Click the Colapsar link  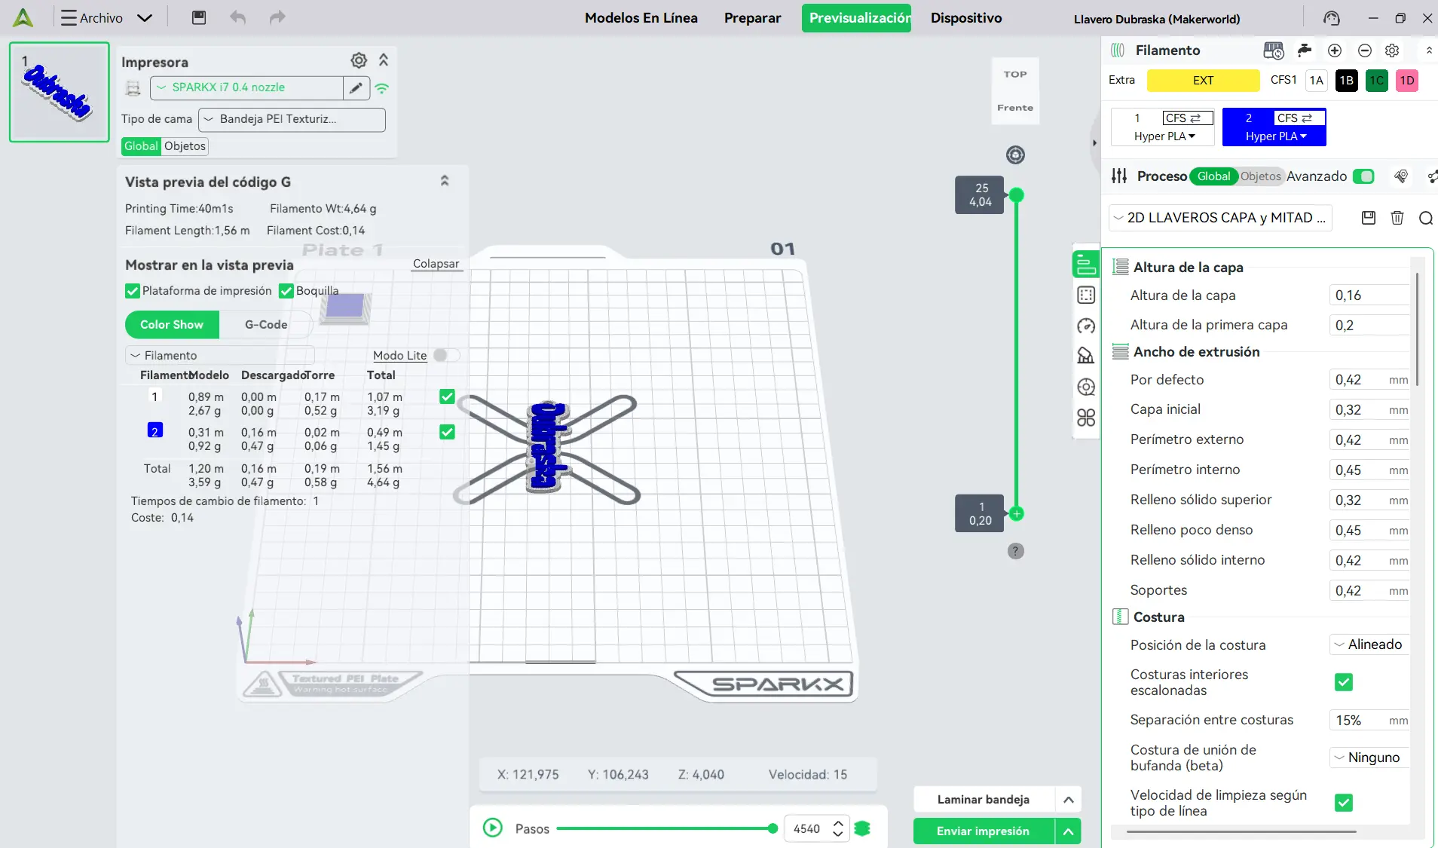[436, 264]
